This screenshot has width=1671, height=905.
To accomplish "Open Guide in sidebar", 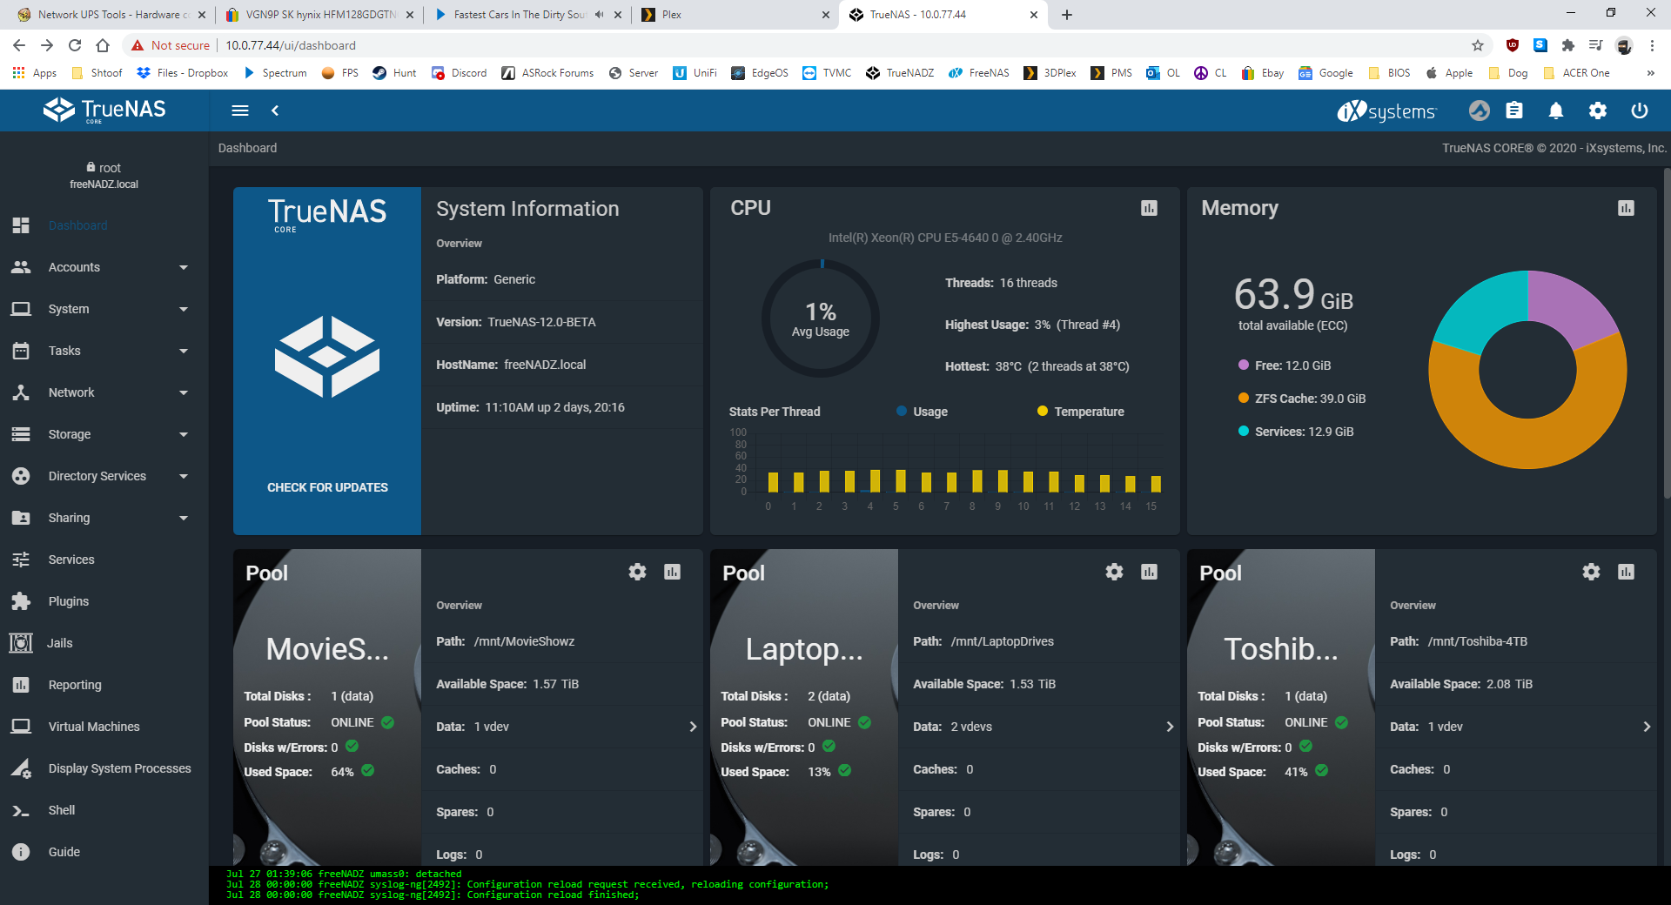I will 104,852.
